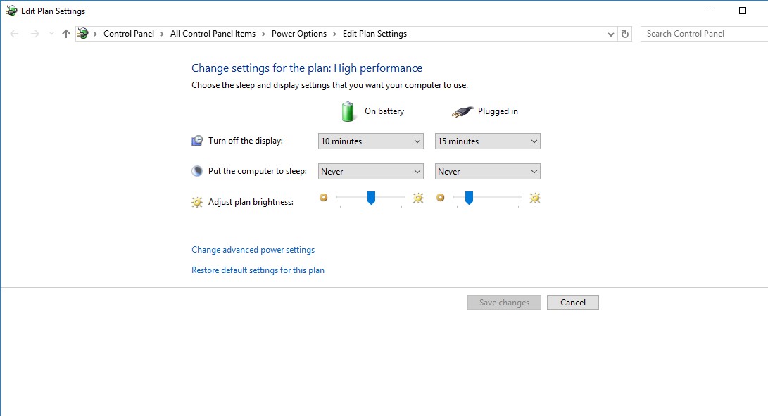768x416 pixels.
Task: Click the Search Control Panel field
Action: (x=705, y=34)
